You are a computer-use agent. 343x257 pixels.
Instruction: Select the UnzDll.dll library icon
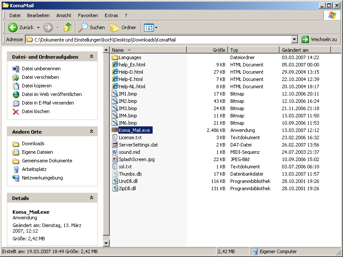click(115, 181)
